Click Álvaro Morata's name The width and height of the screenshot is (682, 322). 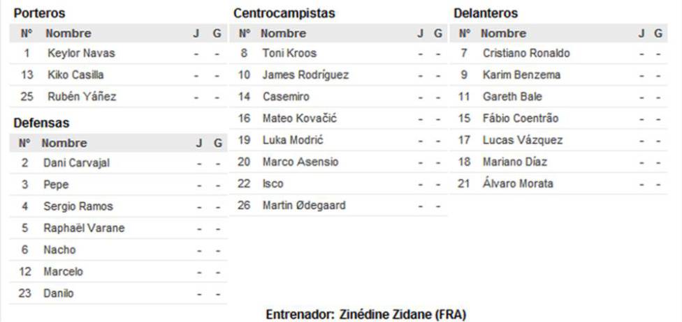[x=518, y=183]
